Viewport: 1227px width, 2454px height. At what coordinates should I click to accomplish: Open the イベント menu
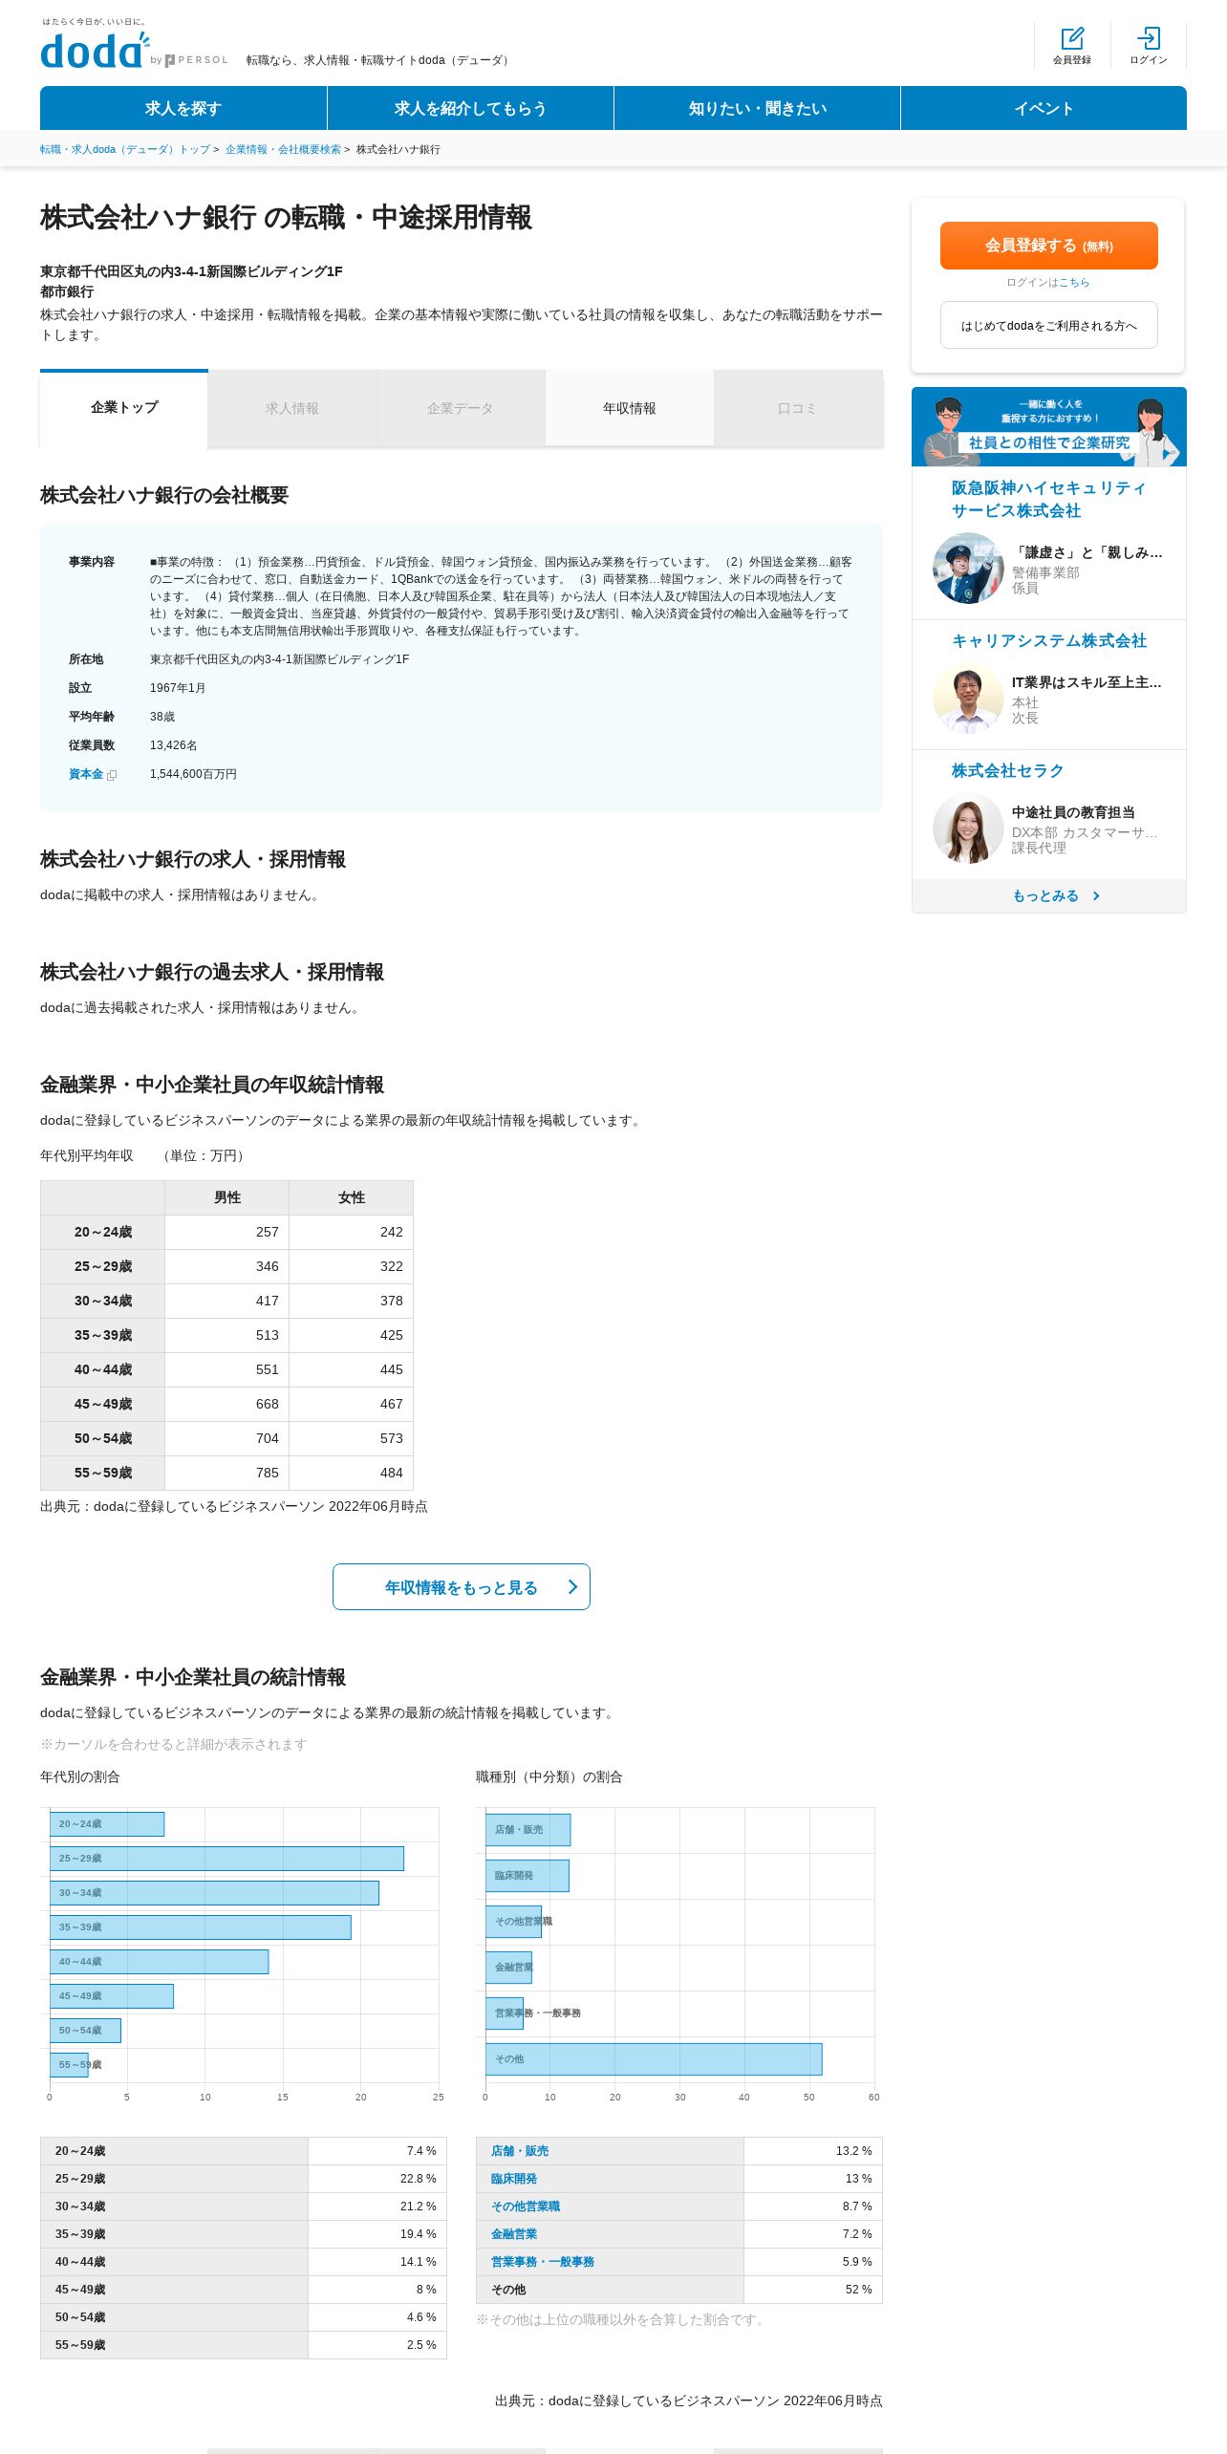point(1044,108)
